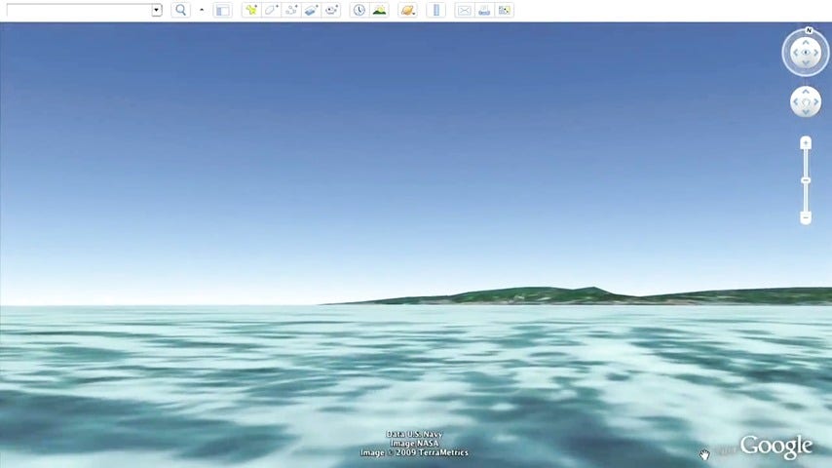
Task: Zoom out with the minus slider button
Action: coord(806,217)
